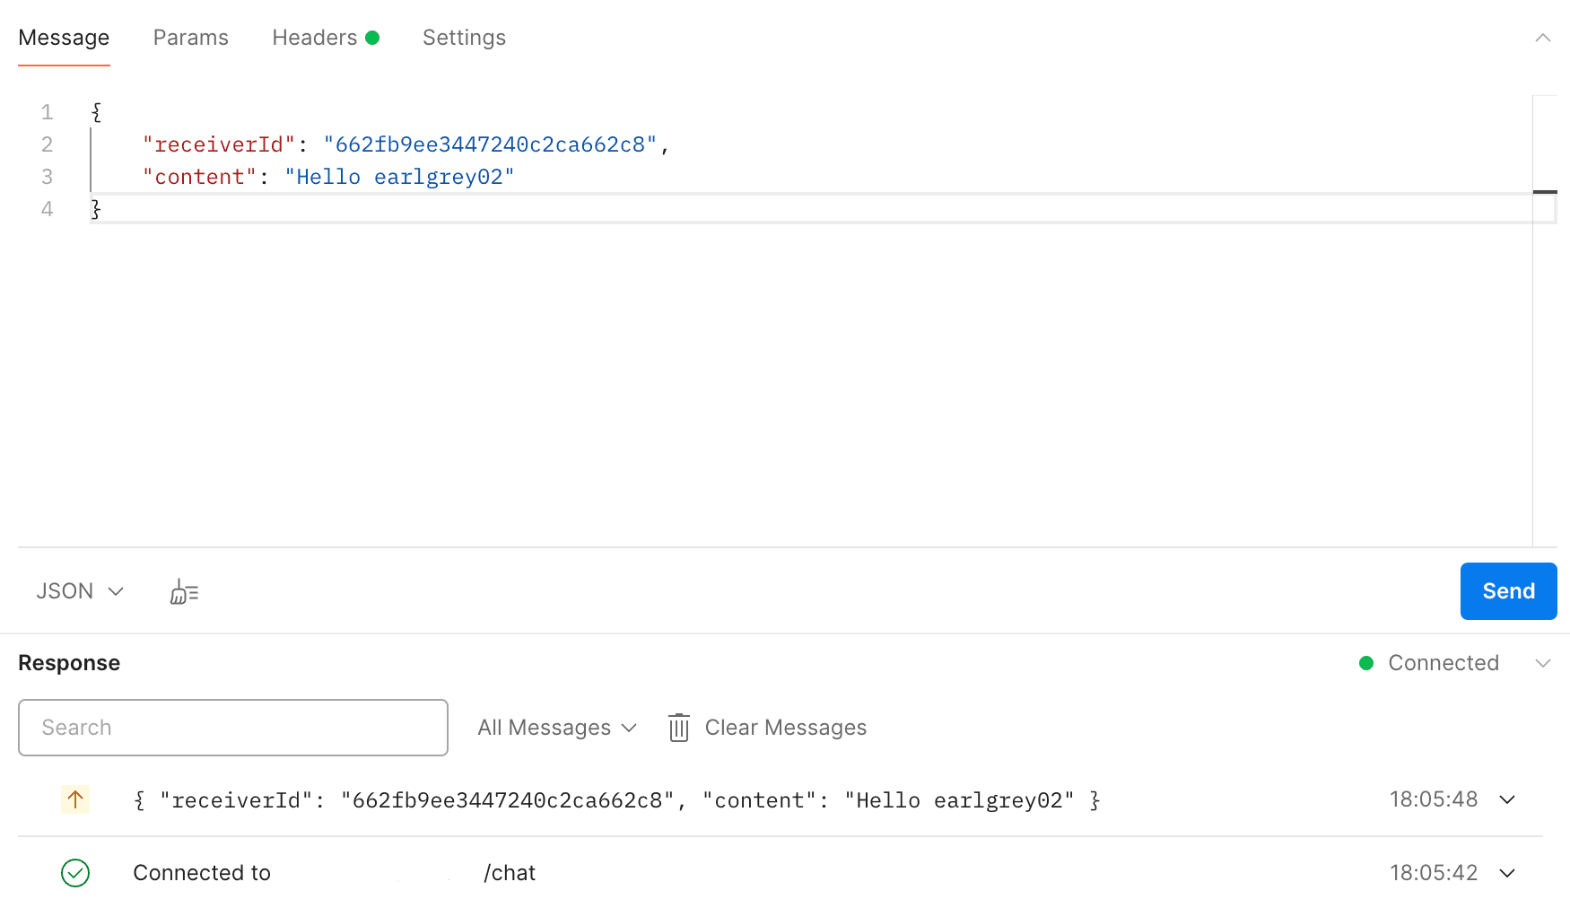Click the Clear Messages trash icon
This screenshot has width=1570, height=908.
click(x=679, y=728)
